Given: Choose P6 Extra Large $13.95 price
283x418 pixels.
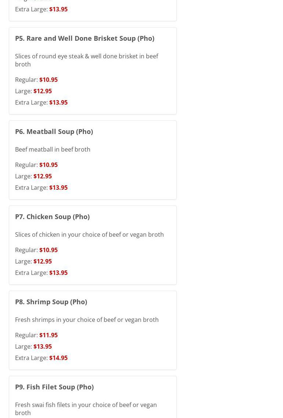Looking at the screenshot, I should click(x=58, y=188).
